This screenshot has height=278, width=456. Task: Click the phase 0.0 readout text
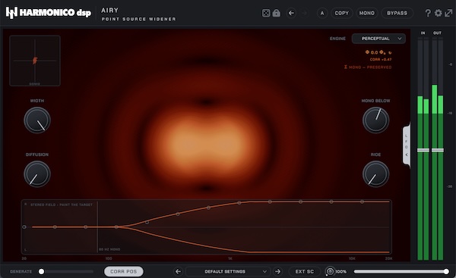click(378, 52)
